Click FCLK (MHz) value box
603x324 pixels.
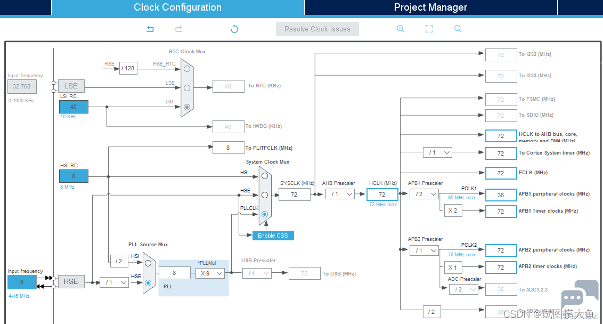tap(501, 173)
